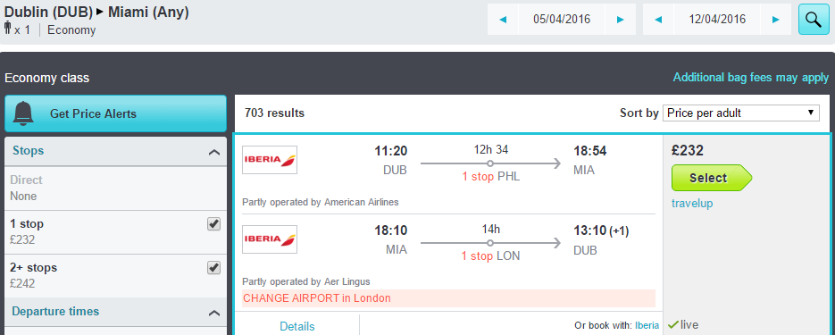The width and height of the screenshot is (835, 335).
Task: Go to previous departure date arrow
Action: pyautogui.click(x=503, y=19)
